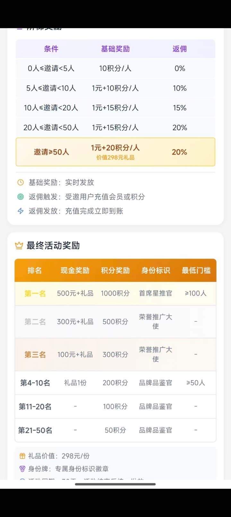Click the clock icon beside 基础奖励
This screenshot has height=517, width=231.
pyautogui.click(x=21, y=182)
